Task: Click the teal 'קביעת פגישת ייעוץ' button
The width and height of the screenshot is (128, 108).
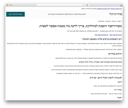Action: (x=15, y=14)
